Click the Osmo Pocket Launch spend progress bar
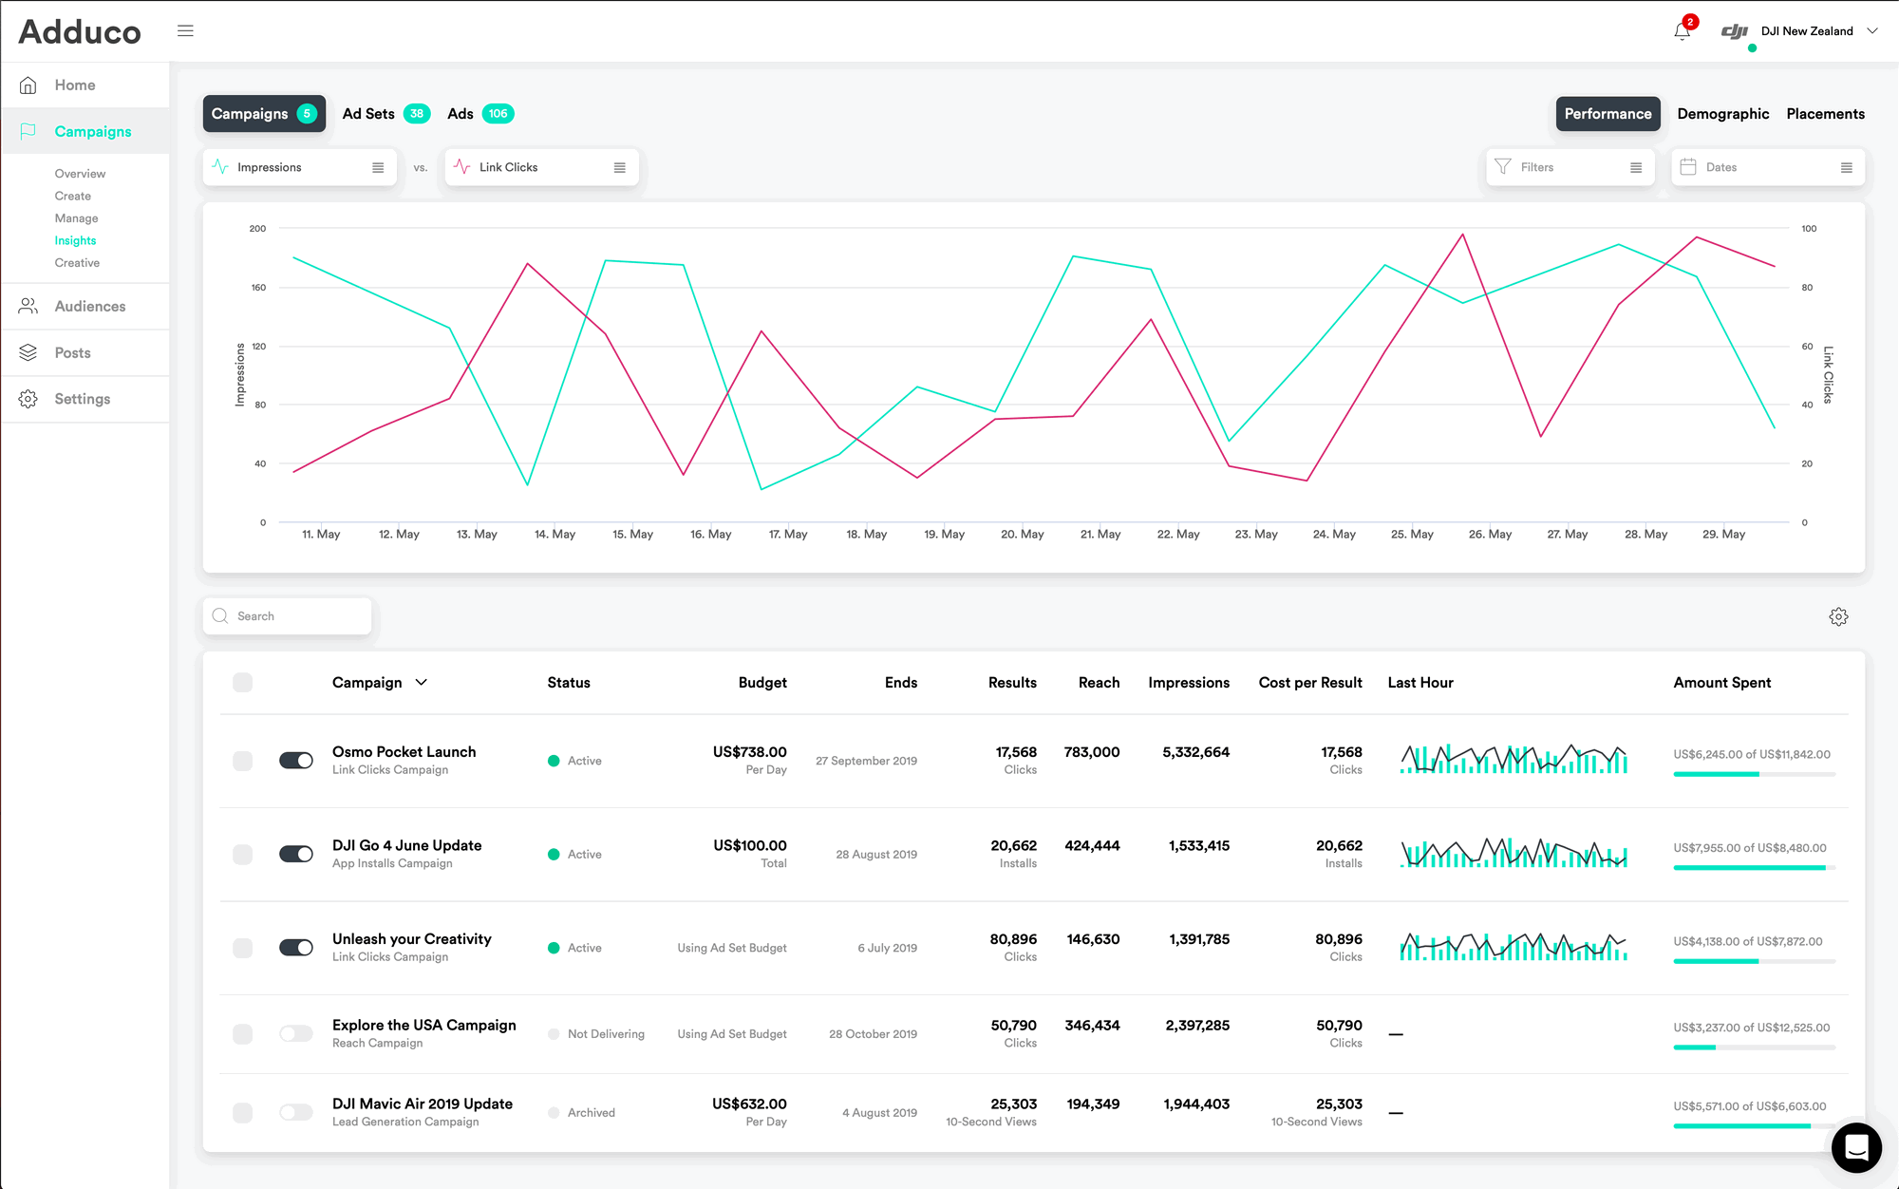Image resolution: width=1899 pixels, height=1189 pixels. tap(1754, 774)
